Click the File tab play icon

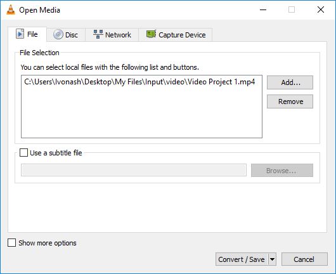pos(20,34)
